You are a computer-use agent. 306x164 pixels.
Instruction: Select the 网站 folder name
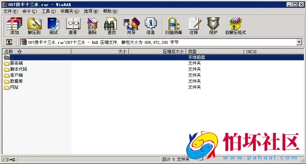tap(14, 87)
